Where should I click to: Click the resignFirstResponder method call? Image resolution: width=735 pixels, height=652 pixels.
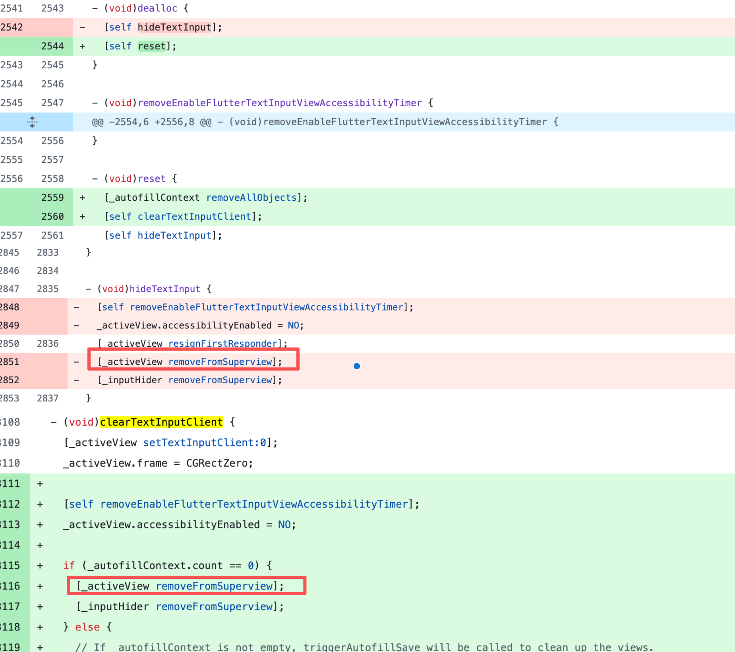222,343
